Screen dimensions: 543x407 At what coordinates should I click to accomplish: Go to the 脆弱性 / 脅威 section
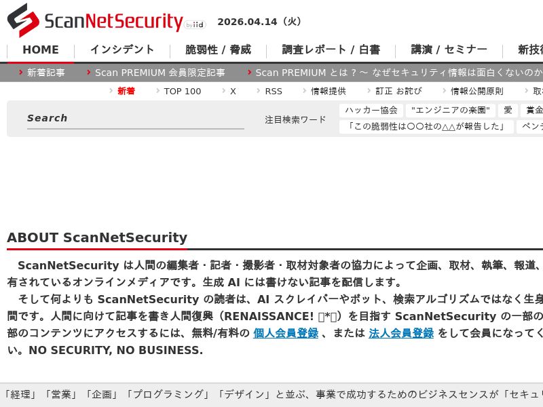tap(218, 50)
